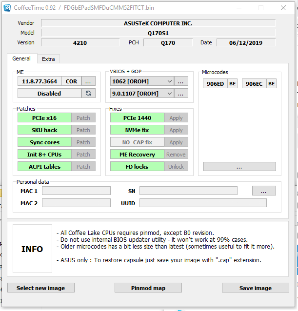Toggle the ME Disabled state button
Screen dimensions: 298x311
pyautogui.click(x=49, y=93)
